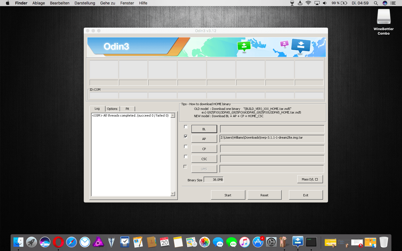Launch iTunes music note icon
The width and height of the screenshot is (402, 251).
click(x=245, y=242)
